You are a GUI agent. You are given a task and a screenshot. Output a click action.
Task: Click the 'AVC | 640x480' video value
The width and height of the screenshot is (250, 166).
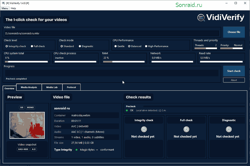pos(80,126)
